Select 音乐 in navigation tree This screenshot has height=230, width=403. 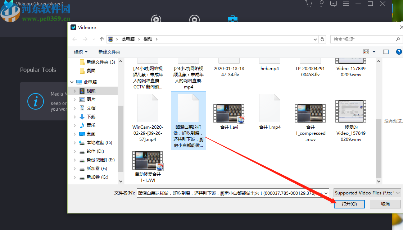(x=88, y=125)
